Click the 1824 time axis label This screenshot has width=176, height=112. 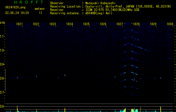pos(69,24)
